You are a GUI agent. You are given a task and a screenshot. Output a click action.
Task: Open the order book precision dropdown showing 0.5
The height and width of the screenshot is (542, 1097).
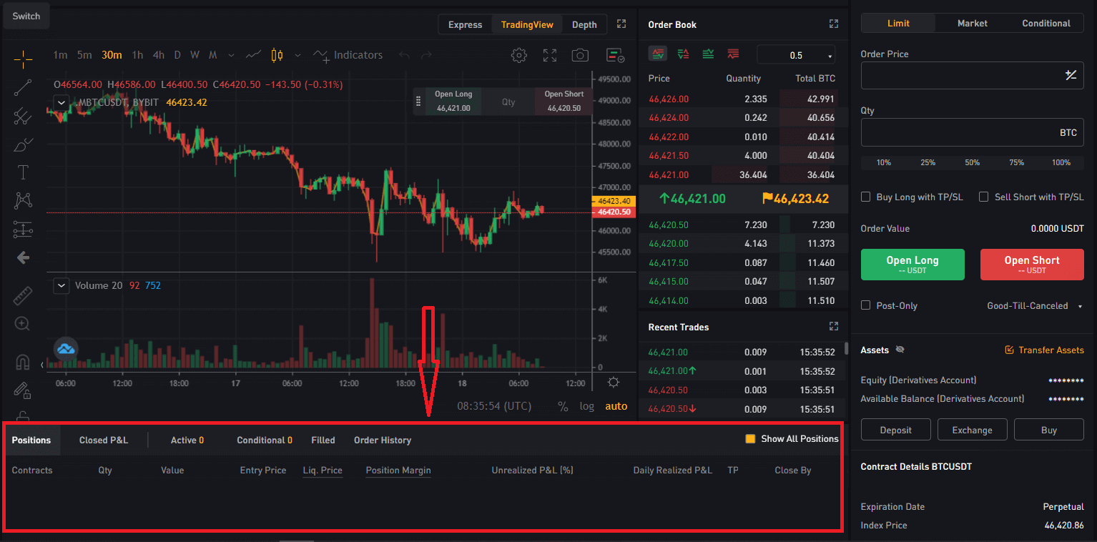796,54
